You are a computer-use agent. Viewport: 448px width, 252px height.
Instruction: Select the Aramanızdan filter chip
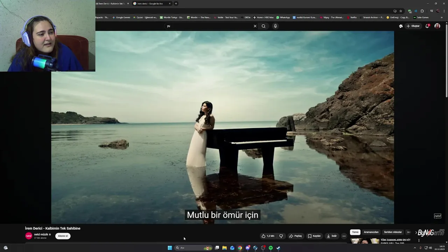(371, 232)
